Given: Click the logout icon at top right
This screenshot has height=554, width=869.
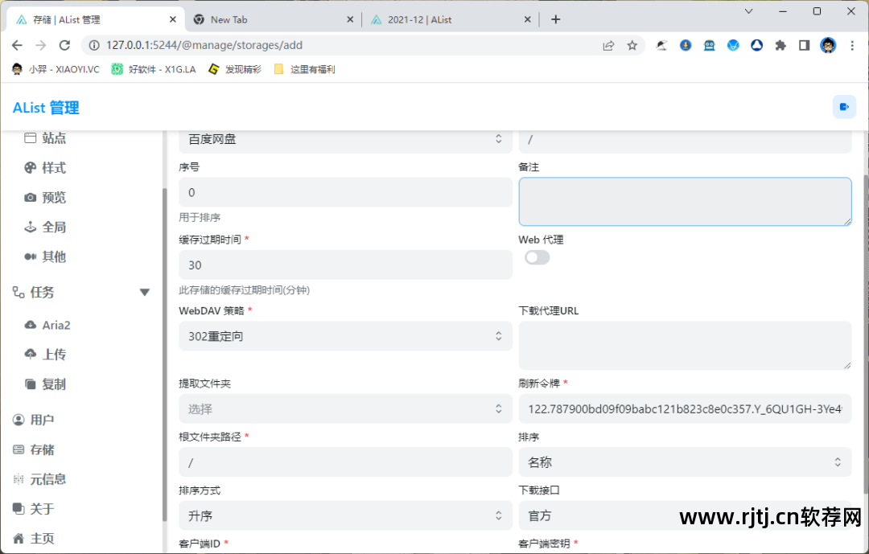Looking at the screenshot, I should tap(844, 106).
